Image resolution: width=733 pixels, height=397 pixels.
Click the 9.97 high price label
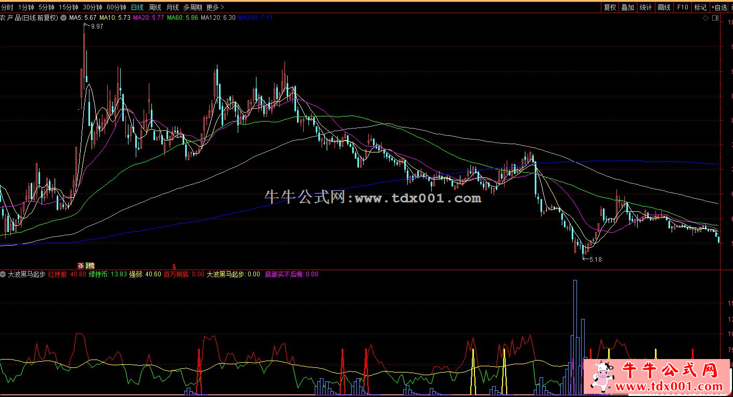click(97, 27)
